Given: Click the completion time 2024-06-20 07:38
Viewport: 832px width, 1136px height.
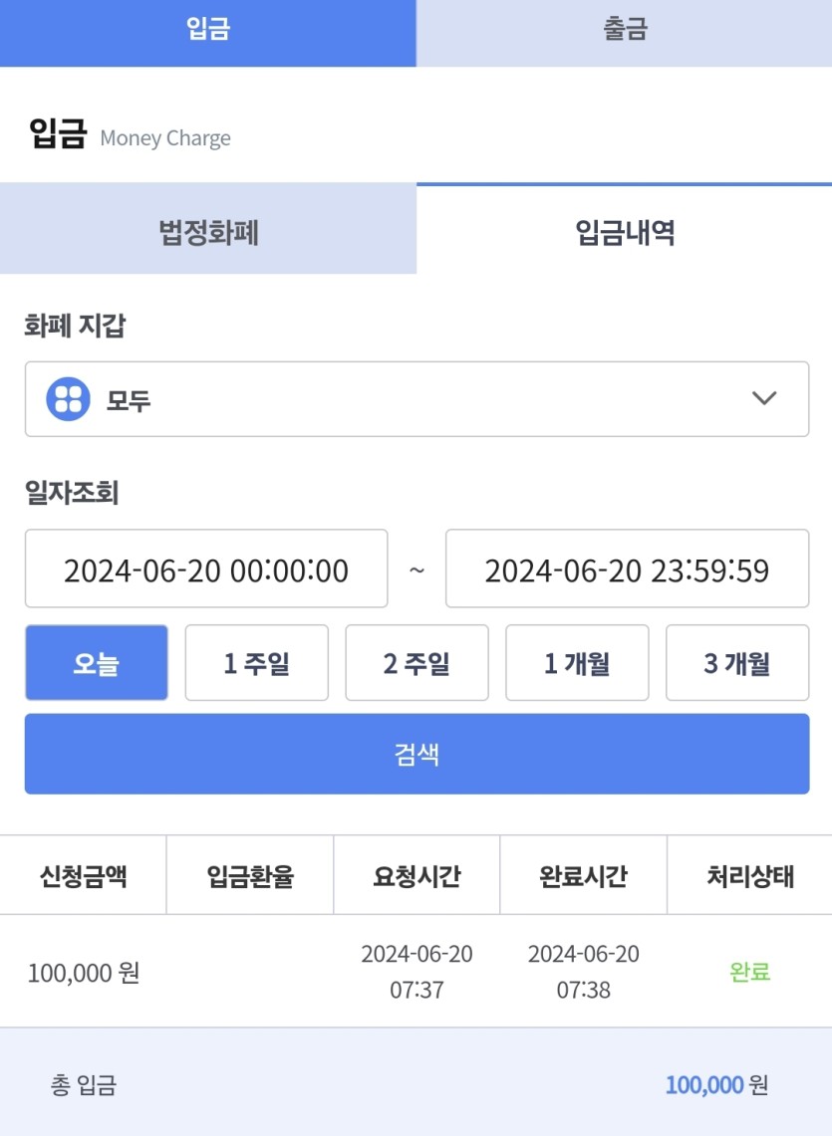Looking at the screenshot, I should (583, 972).
